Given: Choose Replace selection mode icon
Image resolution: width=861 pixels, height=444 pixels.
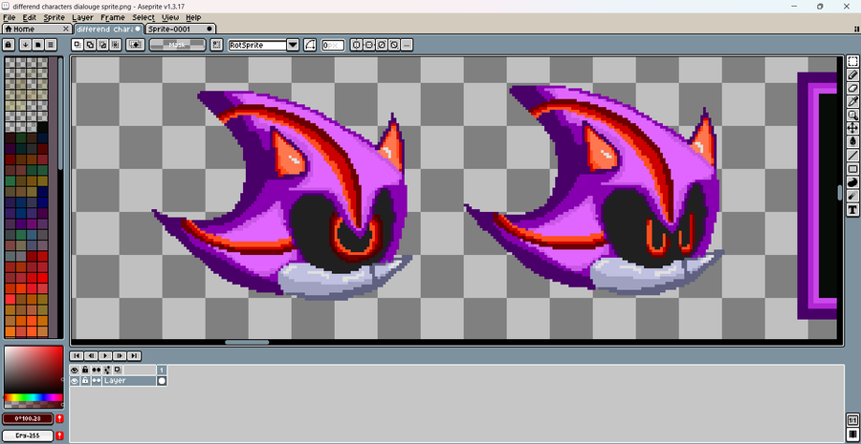Looking at the screenshot, I should pyautogui.click(x=78, y=45).
